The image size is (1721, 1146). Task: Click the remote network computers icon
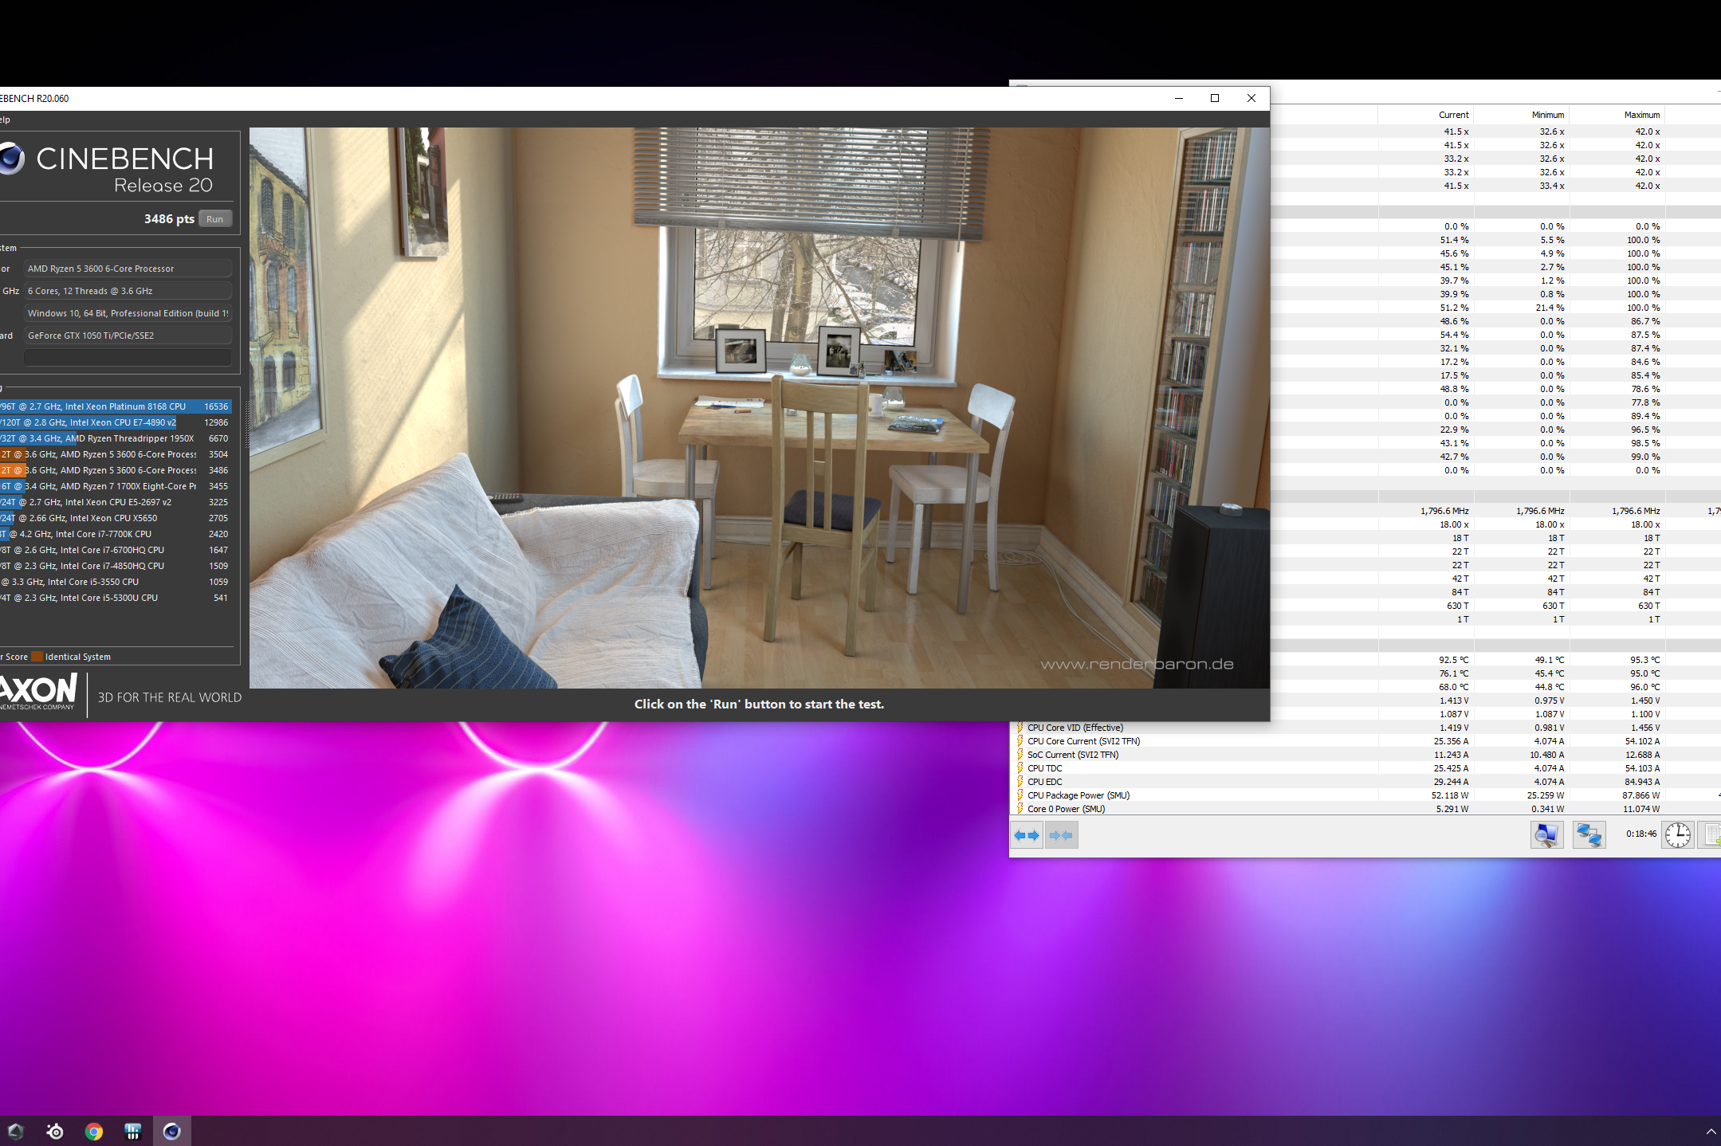pyautogui.click(x=1588, y=834)
